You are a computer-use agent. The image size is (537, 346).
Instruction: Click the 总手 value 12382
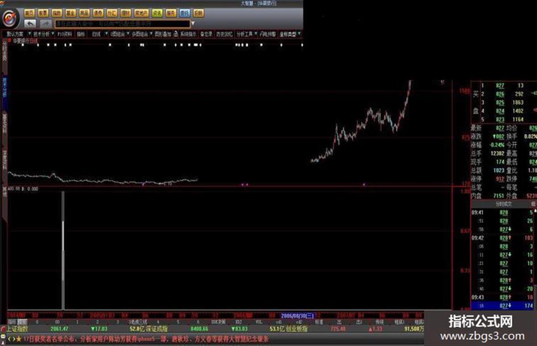[x=498, y=153]
